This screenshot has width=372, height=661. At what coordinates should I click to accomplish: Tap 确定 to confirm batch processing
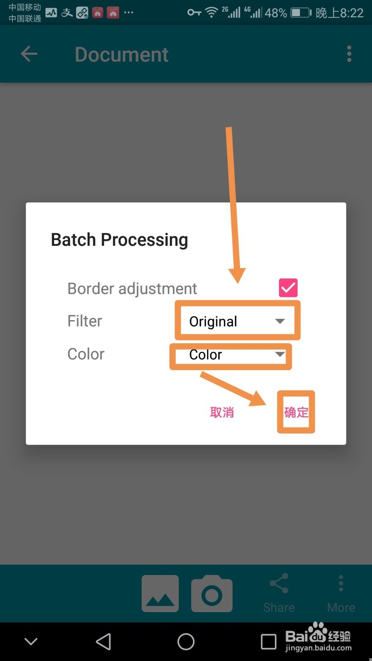coord(296,412)
